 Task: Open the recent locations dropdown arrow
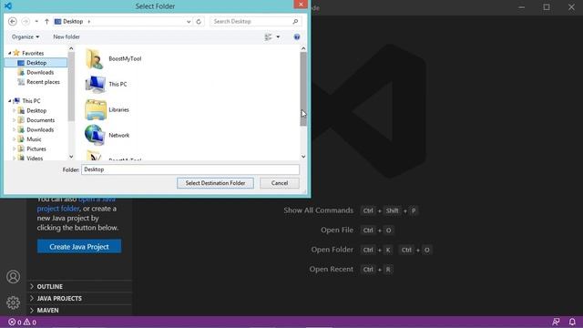36,22
